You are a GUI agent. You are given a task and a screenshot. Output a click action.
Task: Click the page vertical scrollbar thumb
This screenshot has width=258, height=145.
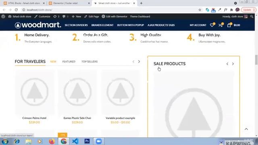click(x=256, y=60)
